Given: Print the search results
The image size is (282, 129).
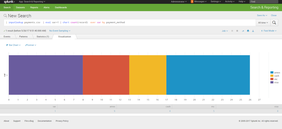Looking at the screenshot, I should pos(248,31).
